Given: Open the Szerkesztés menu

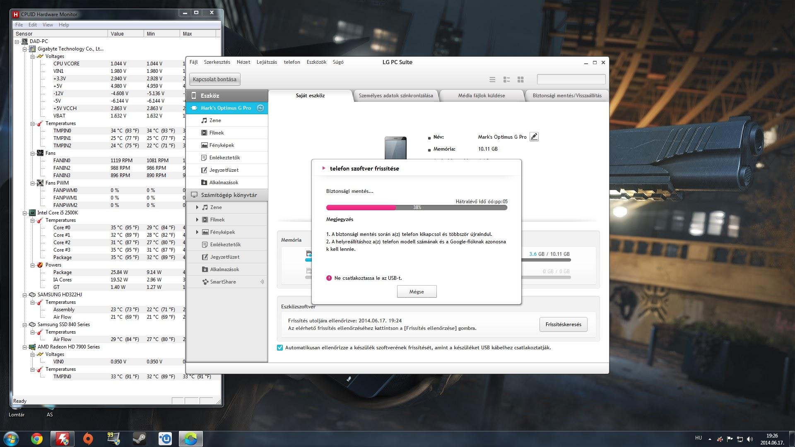Looking at the screenshot, I should coord(217,62).
